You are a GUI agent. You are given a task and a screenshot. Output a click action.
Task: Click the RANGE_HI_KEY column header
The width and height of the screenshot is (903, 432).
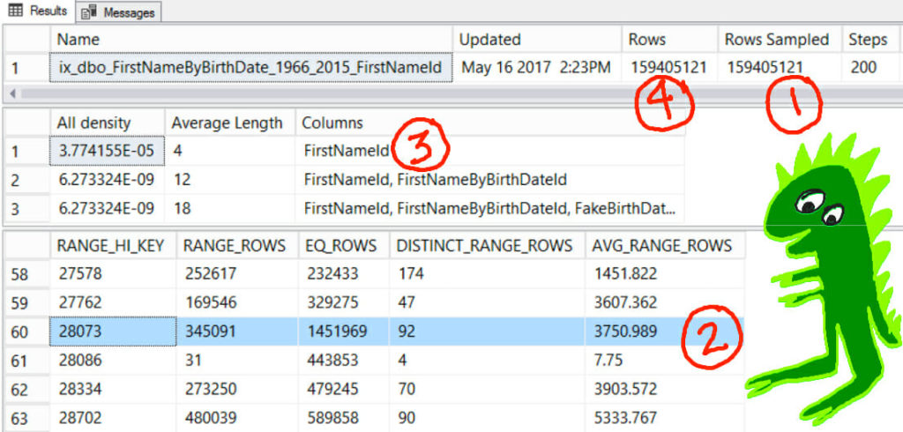tap(111, 245)
